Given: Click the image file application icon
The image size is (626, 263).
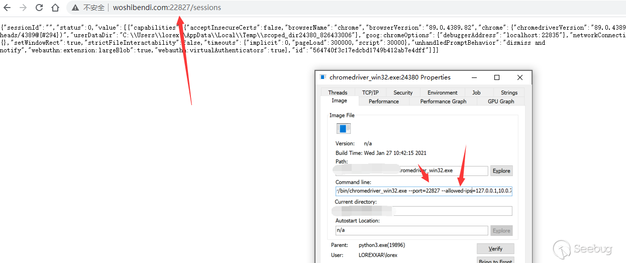Looking at the screenshot, I should [x=344, y=129].
